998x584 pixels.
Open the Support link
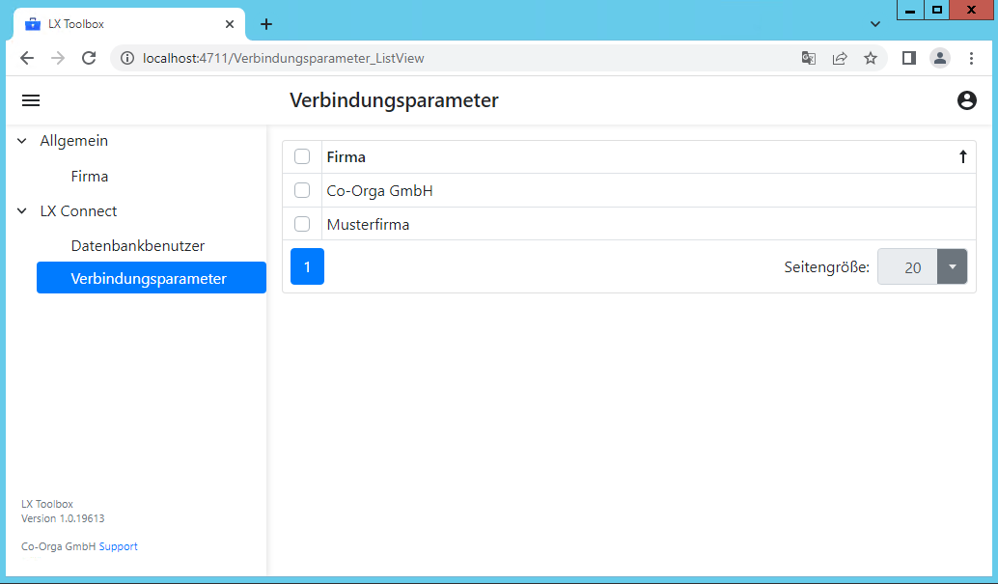118,546
